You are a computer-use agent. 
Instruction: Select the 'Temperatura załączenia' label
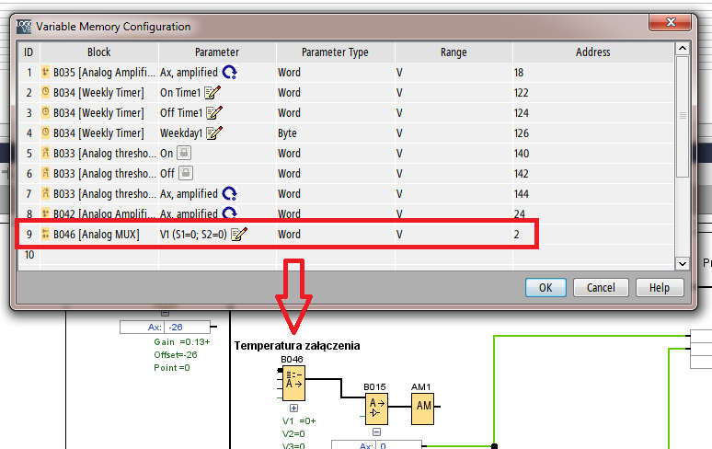click(297, 345)
